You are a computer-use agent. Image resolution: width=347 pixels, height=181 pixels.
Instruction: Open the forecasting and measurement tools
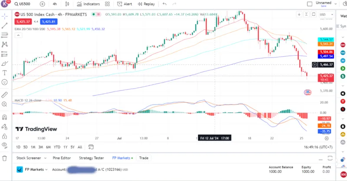4,54
